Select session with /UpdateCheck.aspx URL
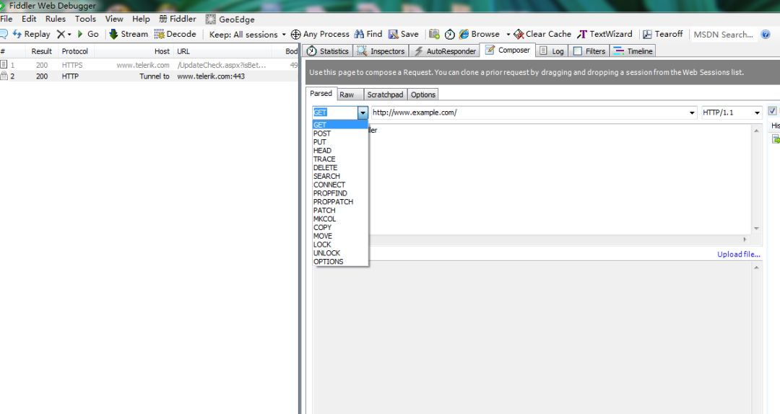Image resolution: width=780 pixels, height=414 pixels. (x=149, y=65)
